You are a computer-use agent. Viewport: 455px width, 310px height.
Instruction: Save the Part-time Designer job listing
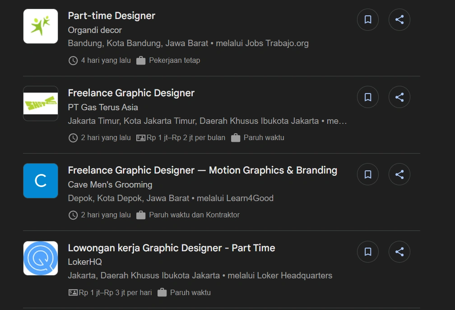(368, 19)
